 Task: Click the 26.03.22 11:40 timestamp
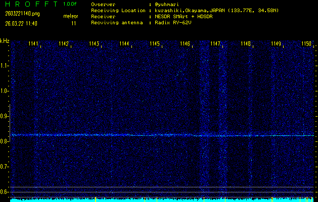[22, 23]
